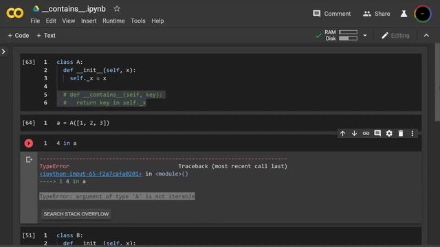Open the Edit menu
Viewport: 440px width, 247px height.
[x=51, y=21]
